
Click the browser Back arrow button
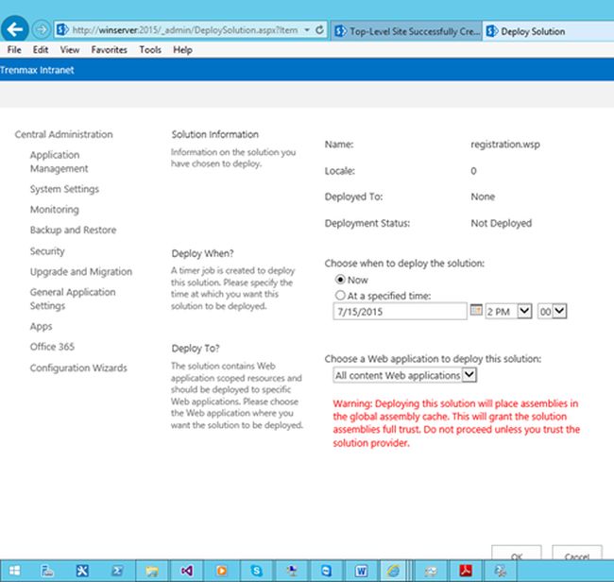pyautogui.click(x=14, y=28)
